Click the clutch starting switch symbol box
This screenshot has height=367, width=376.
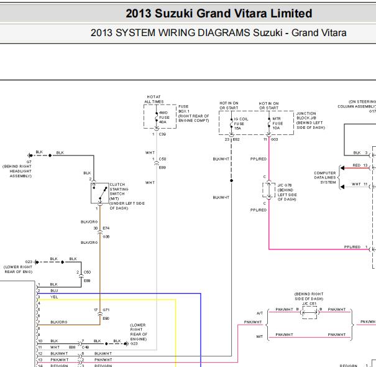point(100,193)
